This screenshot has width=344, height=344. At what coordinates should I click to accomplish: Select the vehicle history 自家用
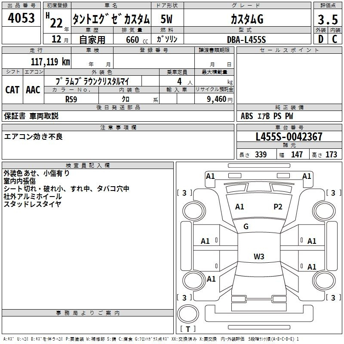click(92, 40)
